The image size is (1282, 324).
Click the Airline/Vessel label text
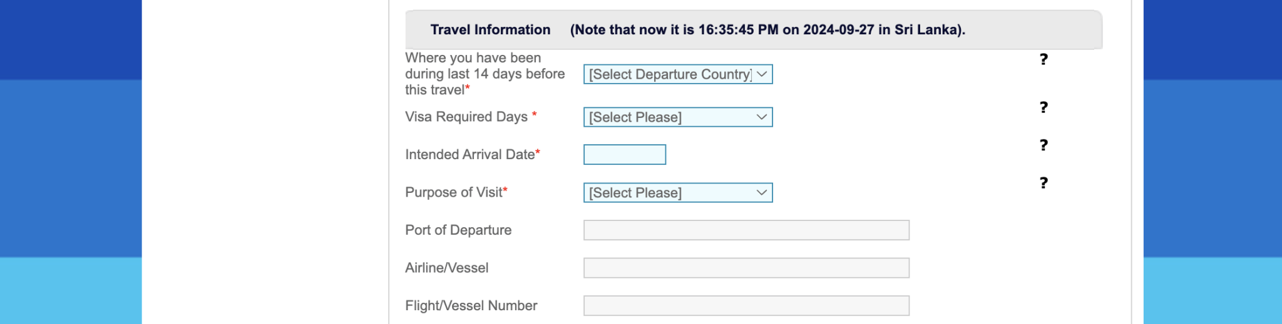[x=446, y=268]
